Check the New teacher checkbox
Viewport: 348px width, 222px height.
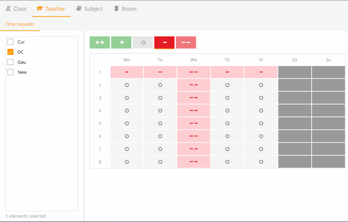tap(10, 72)
